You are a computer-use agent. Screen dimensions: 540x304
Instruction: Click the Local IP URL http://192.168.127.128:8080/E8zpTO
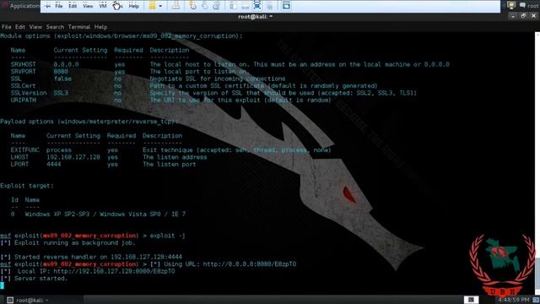point(114,271)
